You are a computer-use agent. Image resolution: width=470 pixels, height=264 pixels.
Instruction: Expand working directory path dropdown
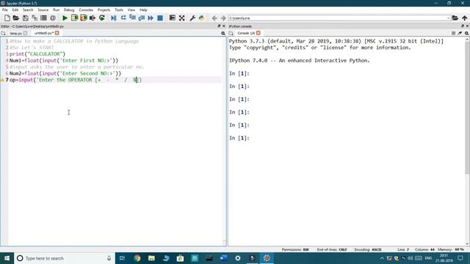(448, 18)
